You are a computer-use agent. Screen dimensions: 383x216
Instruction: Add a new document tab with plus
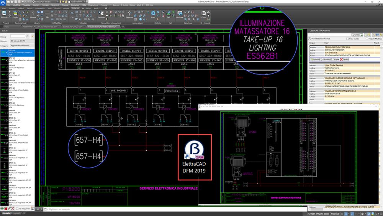point(123,26)
